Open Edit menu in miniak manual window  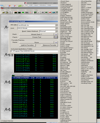click(31, 5)
